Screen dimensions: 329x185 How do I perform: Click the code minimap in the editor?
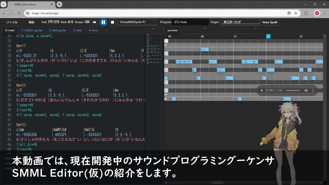(x=154, y=49)
